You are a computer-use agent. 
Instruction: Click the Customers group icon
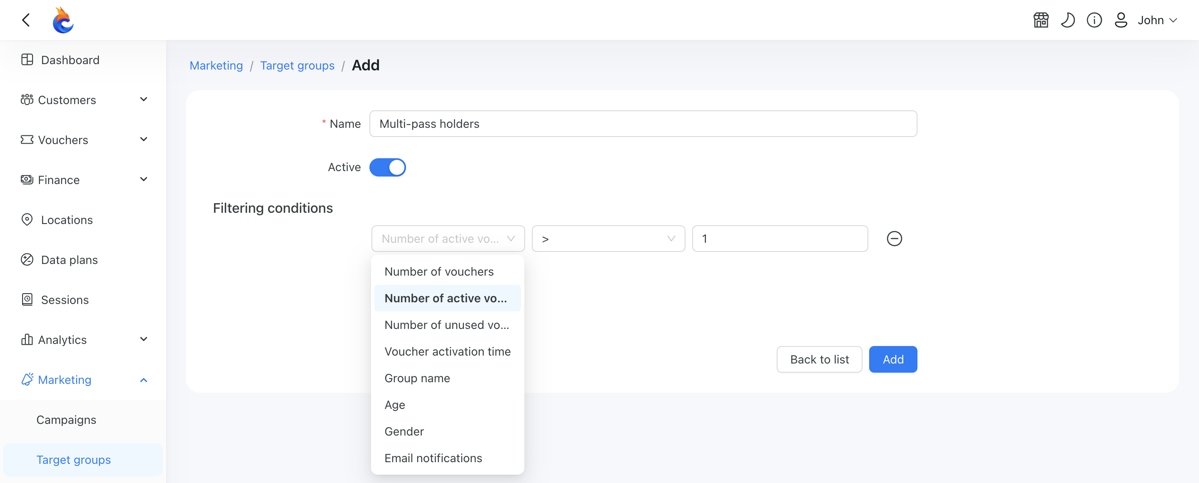pos(27,100)
